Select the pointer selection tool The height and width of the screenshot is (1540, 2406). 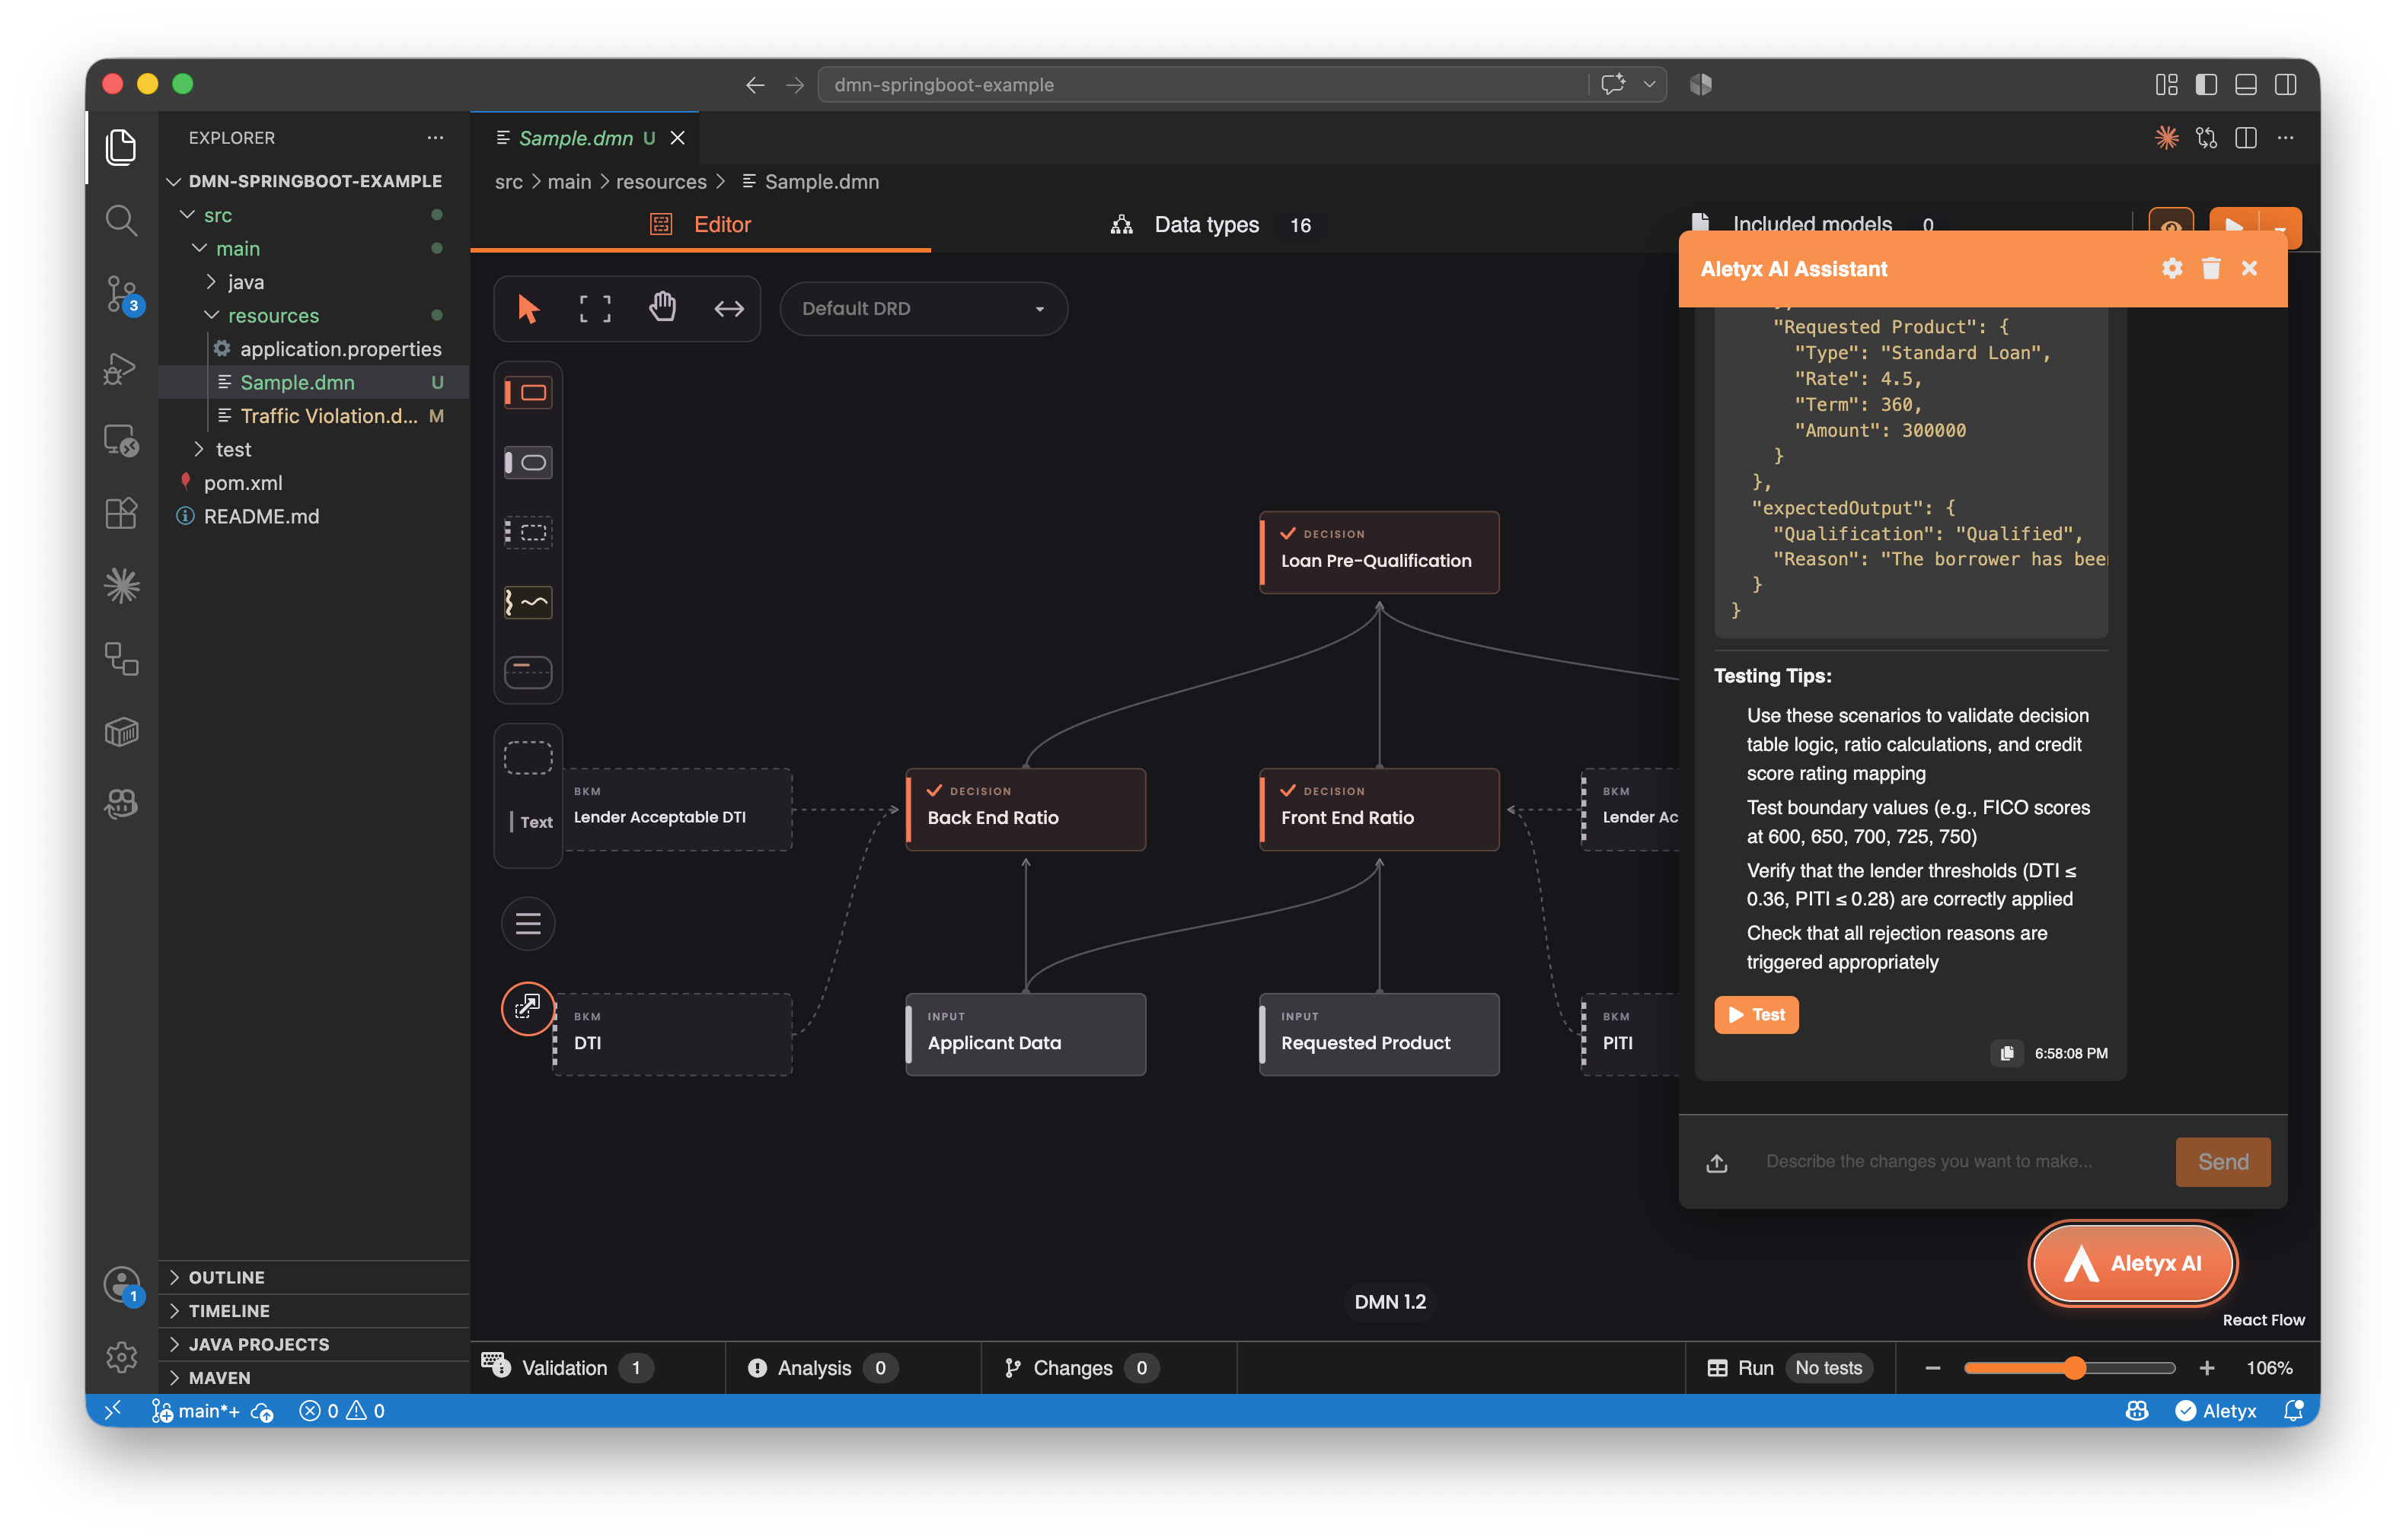pyautogui.click(x=528, y=308)
